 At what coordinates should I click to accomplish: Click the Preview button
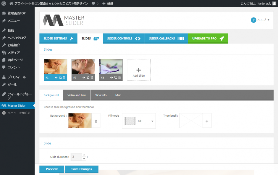click(x=52, y=169)
